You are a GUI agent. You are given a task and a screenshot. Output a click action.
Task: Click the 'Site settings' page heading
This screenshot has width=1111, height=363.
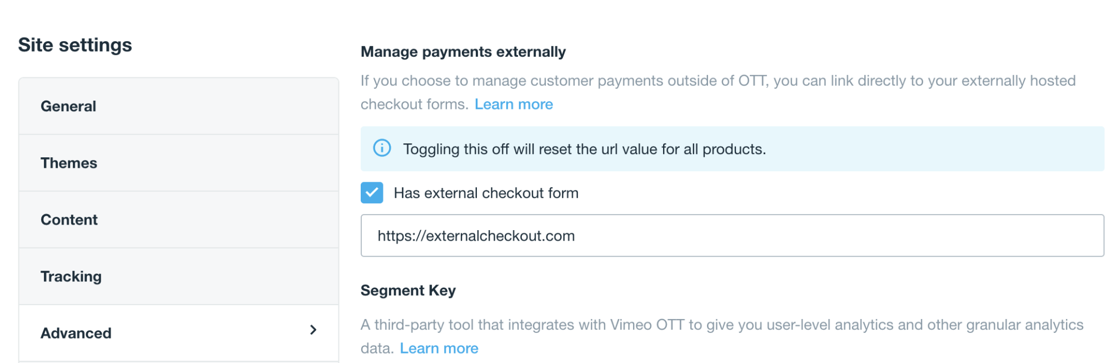[75, 45]
